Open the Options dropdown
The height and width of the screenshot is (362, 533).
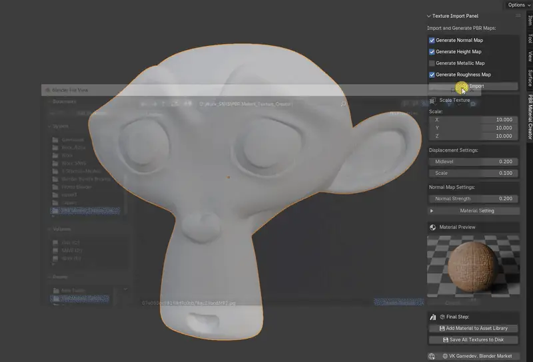tap(519, 5)
